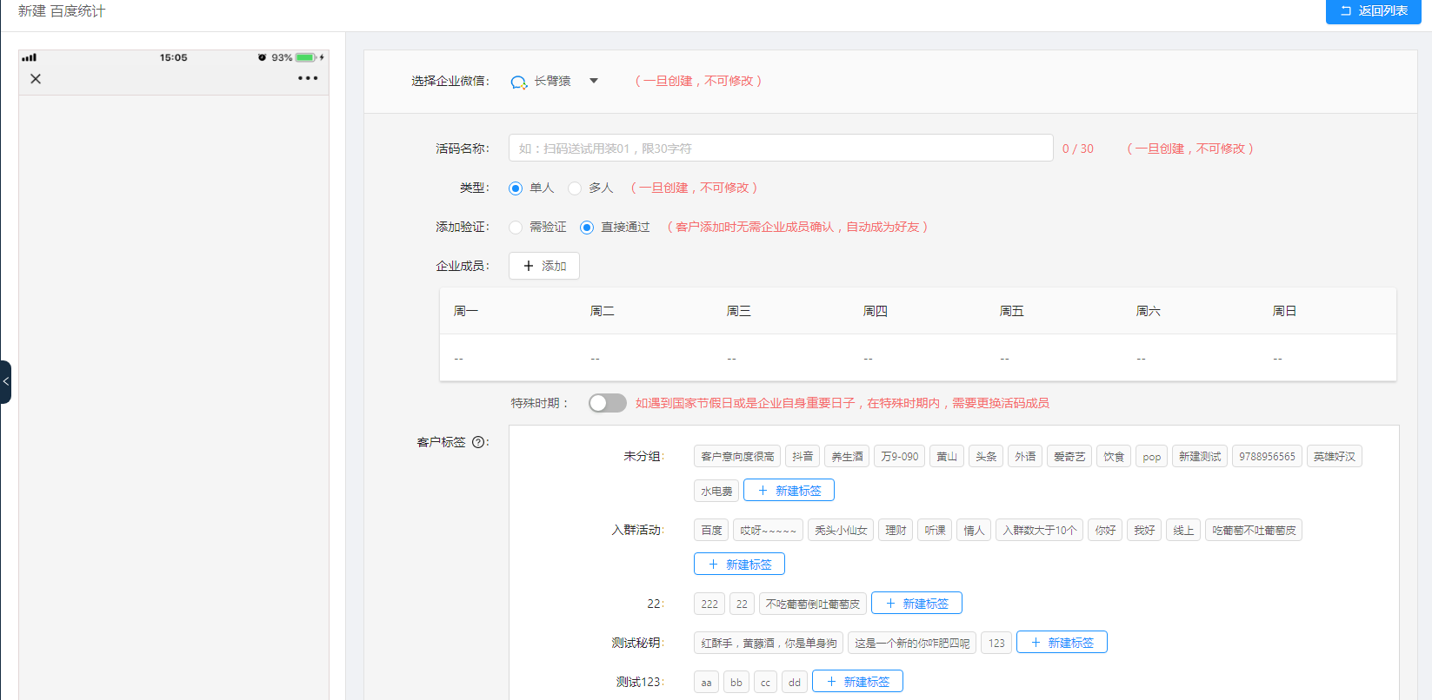The height and width of the screenshot is (700, 1432).
Task: Choose 直接通过 verification option
Action: point(587,228)
